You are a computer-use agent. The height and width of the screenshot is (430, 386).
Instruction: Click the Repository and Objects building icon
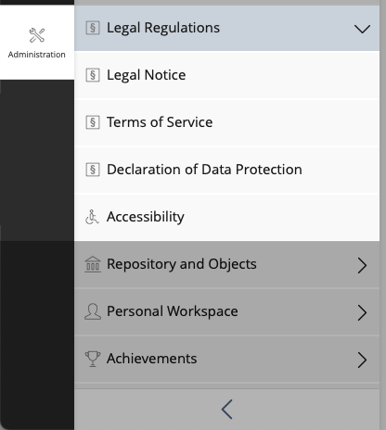click(x=93, y=264)
